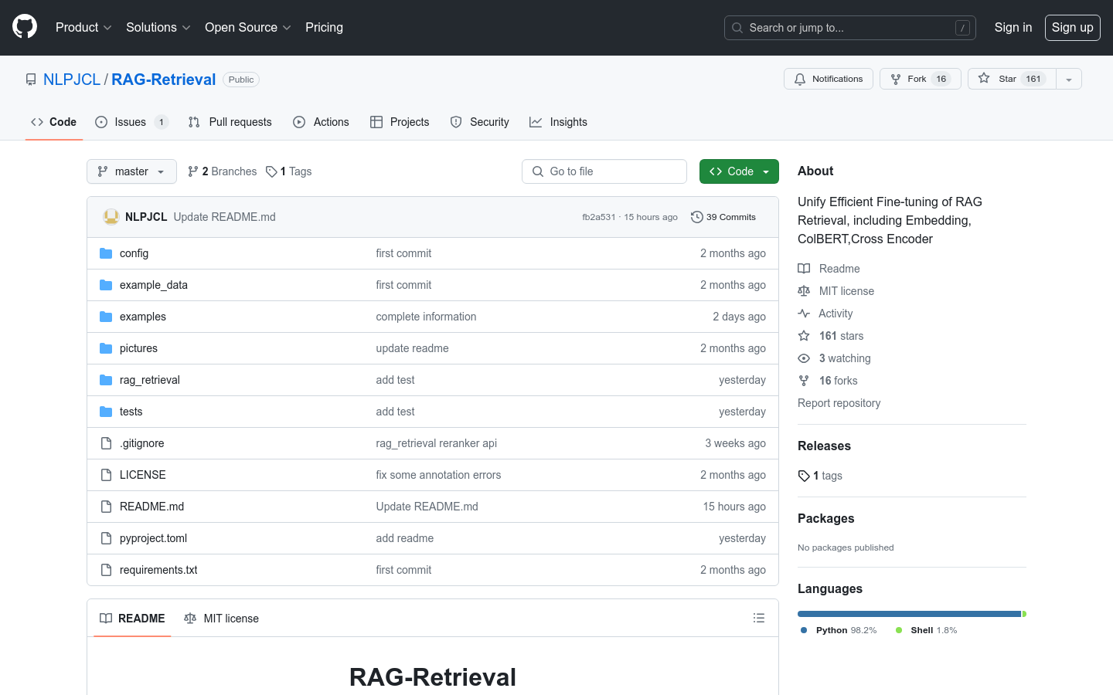Star the repository with Star button
The image size is (1113, 695).
click(x=1013, y=79)
